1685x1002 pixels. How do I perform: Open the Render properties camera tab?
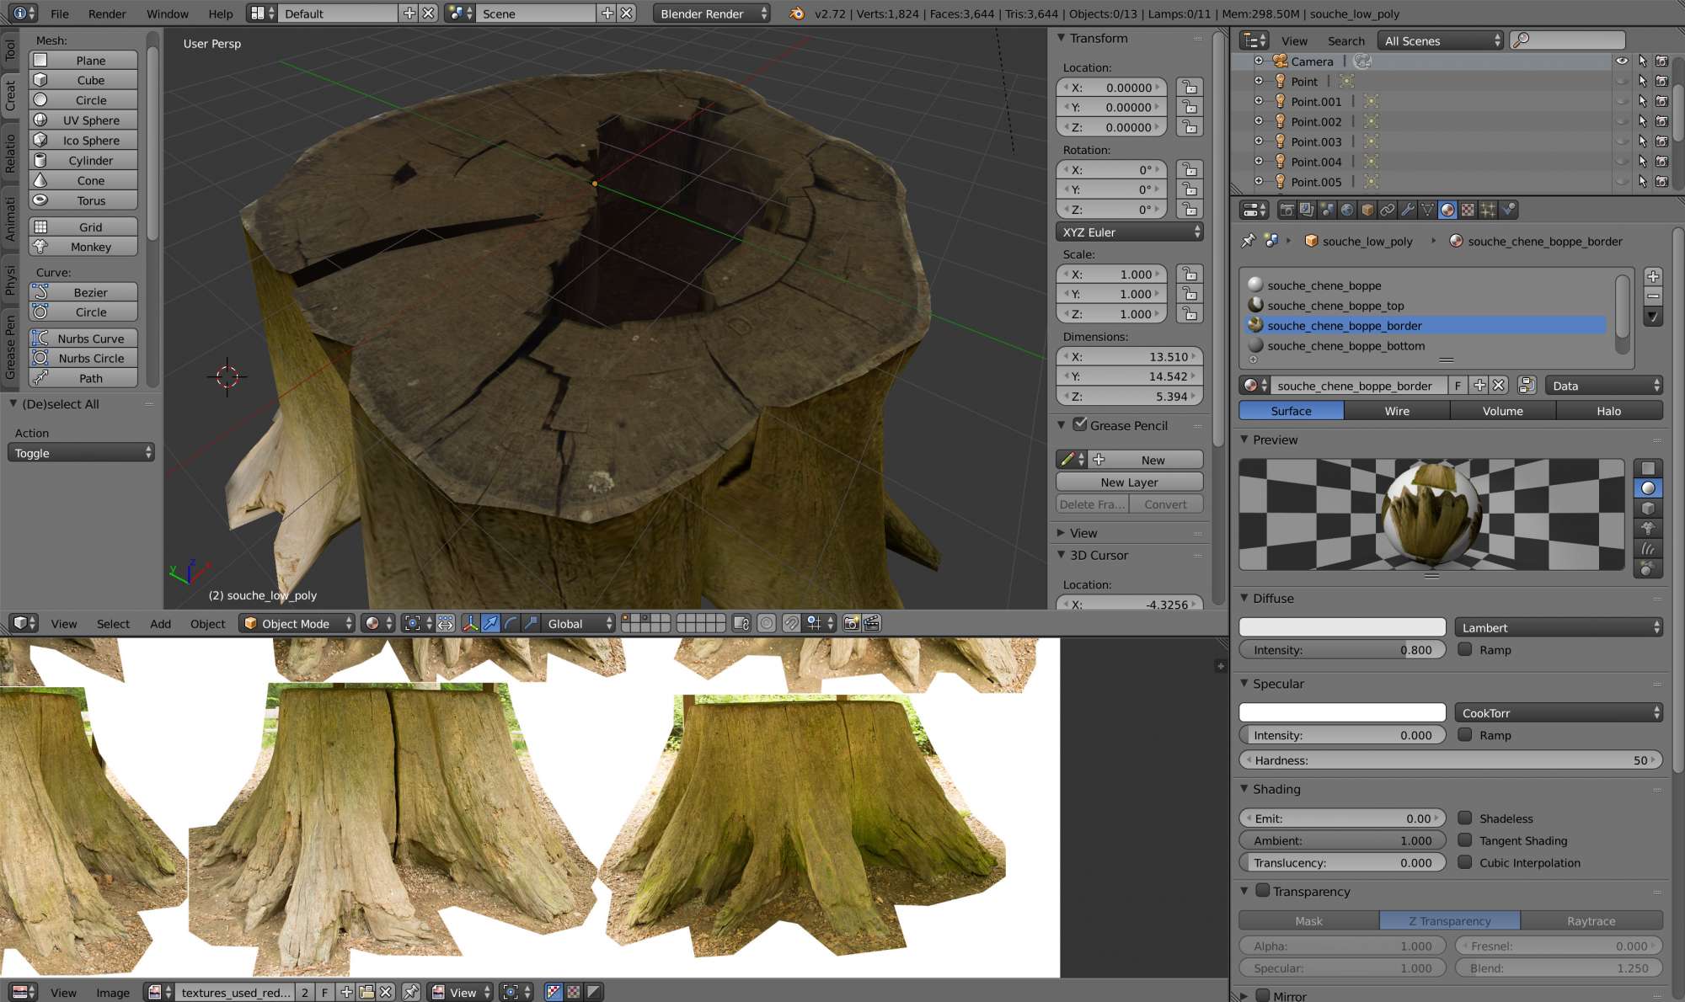tap(1286, 210)
